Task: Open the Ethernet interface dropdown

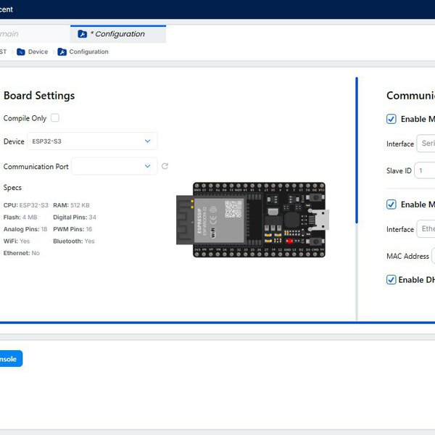Action: tap(426, 229)
